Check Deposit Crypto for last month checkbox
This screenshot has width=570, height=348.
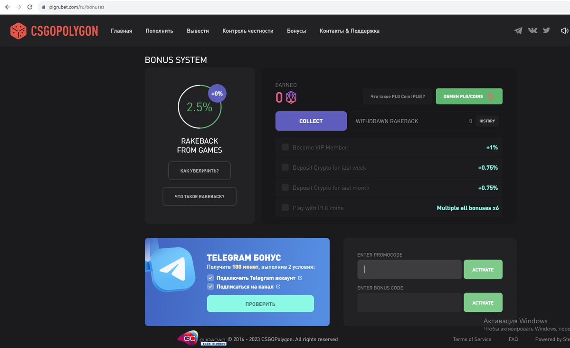285,188
